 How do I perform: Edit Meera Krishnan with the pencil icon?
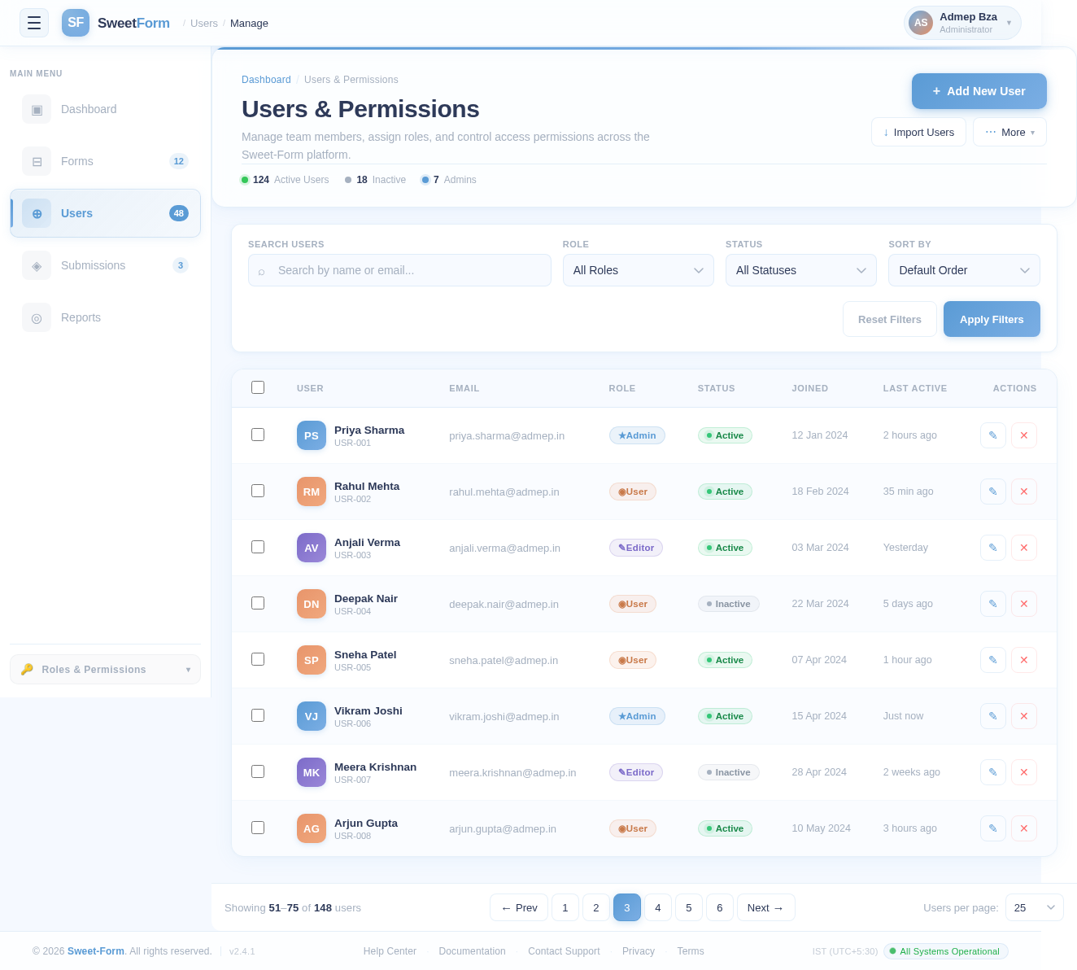tap(993, 772)
